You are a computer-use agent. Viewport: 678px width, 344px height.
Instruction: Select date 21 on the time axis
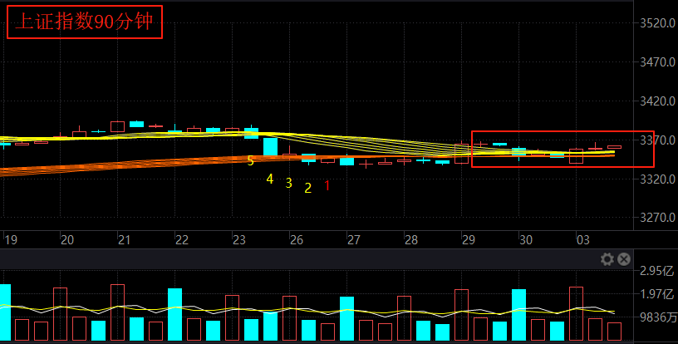pyautogui.click(x=125, y=240)
